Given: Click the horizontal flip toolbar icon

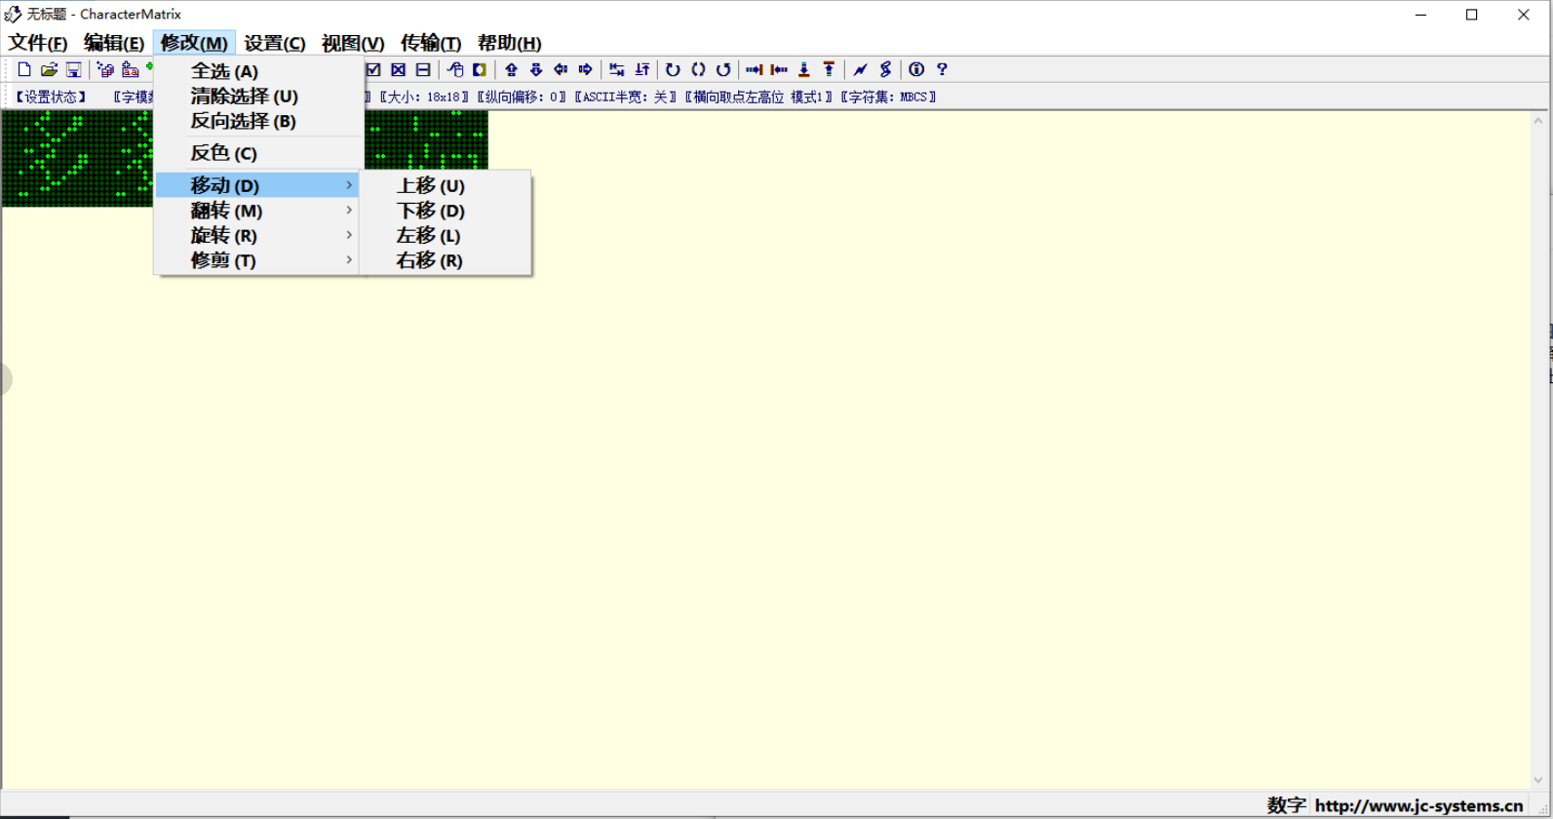Looking at the screenshot, I should click(617, 69).
